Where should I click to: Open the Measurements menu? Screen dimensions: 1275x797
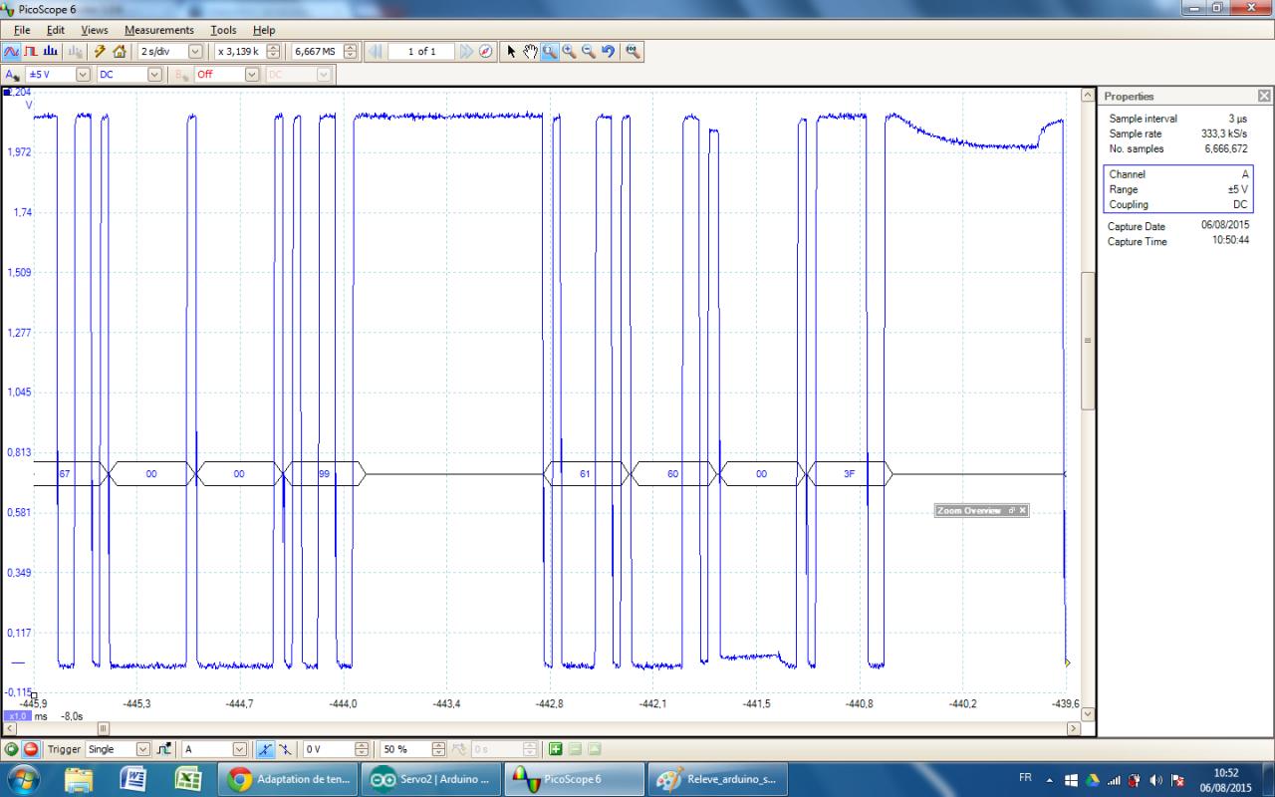coord(159,30)
